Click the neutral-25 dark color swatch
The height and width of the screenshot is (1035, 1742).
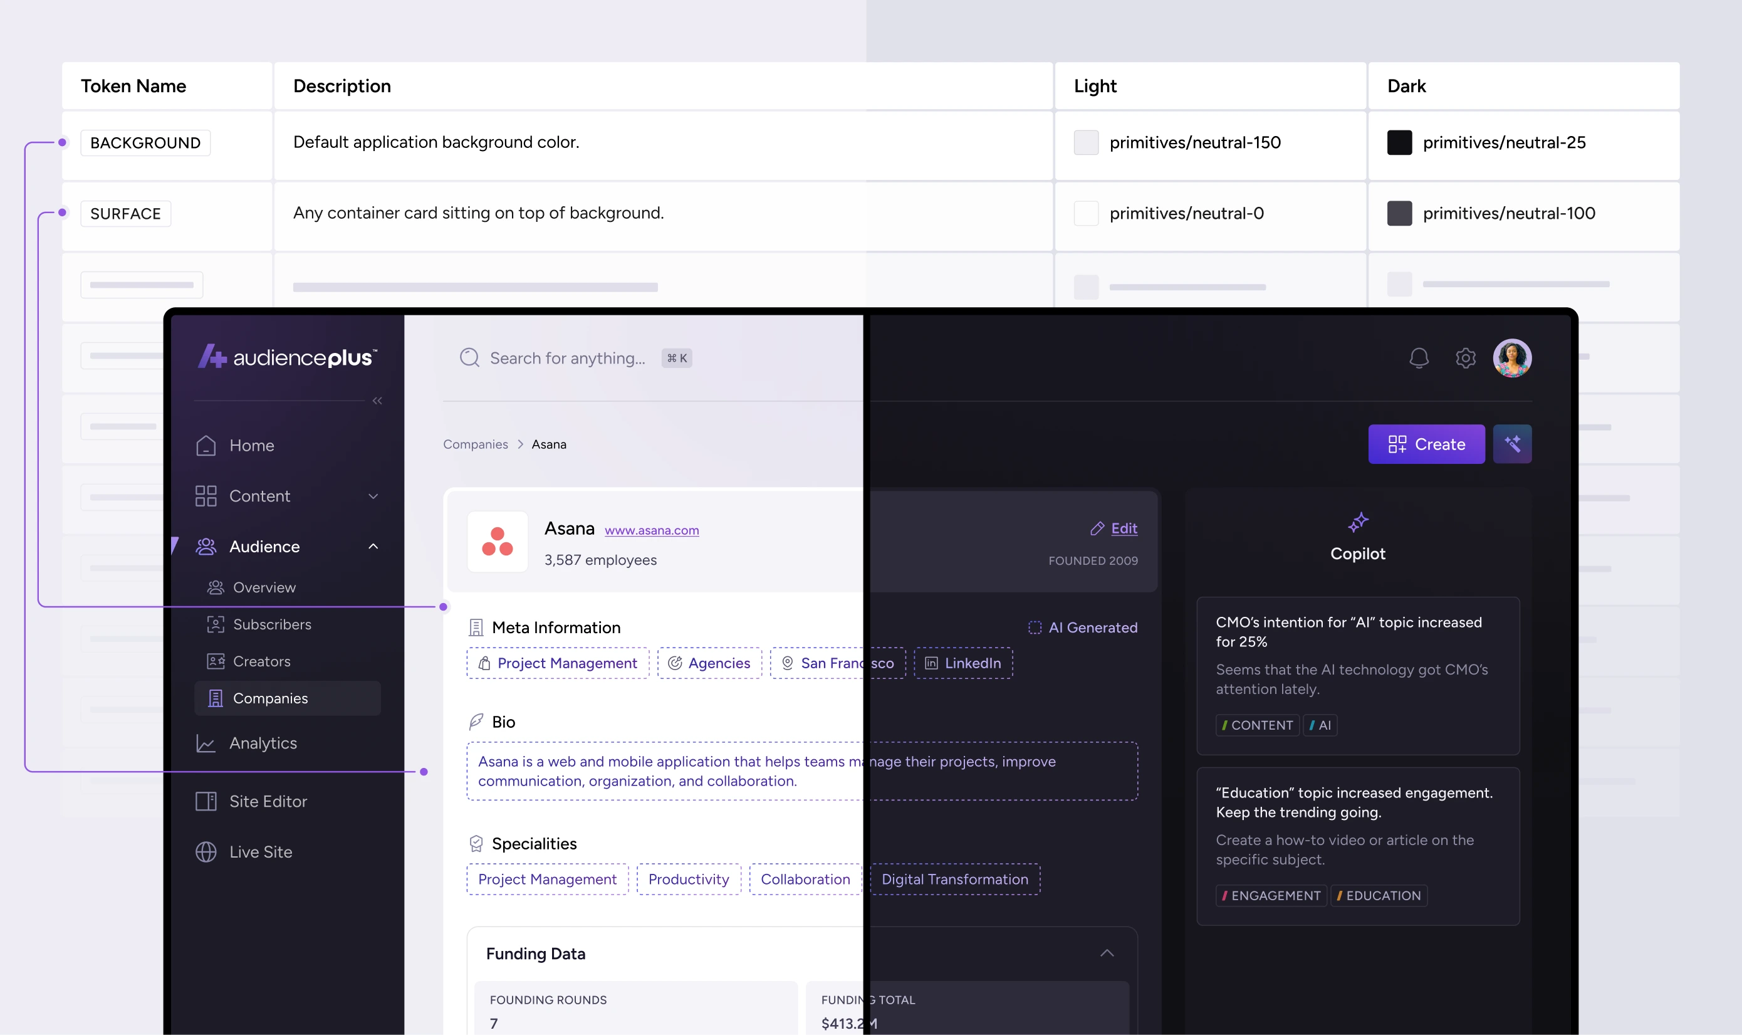pyautogui.click(x=1399, y=143)
